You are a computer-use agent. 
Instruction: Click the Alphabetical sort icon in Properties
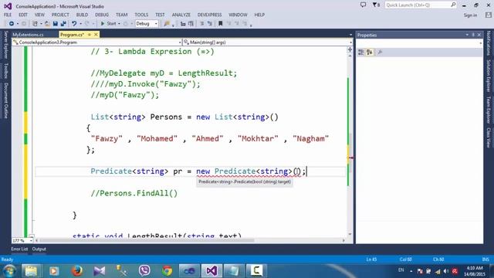coord(370,53)
